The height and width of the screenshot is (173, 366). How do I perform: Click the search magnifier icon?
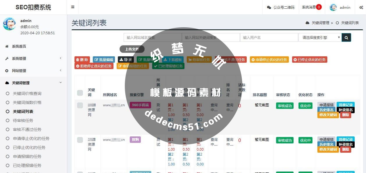point(346,37)
